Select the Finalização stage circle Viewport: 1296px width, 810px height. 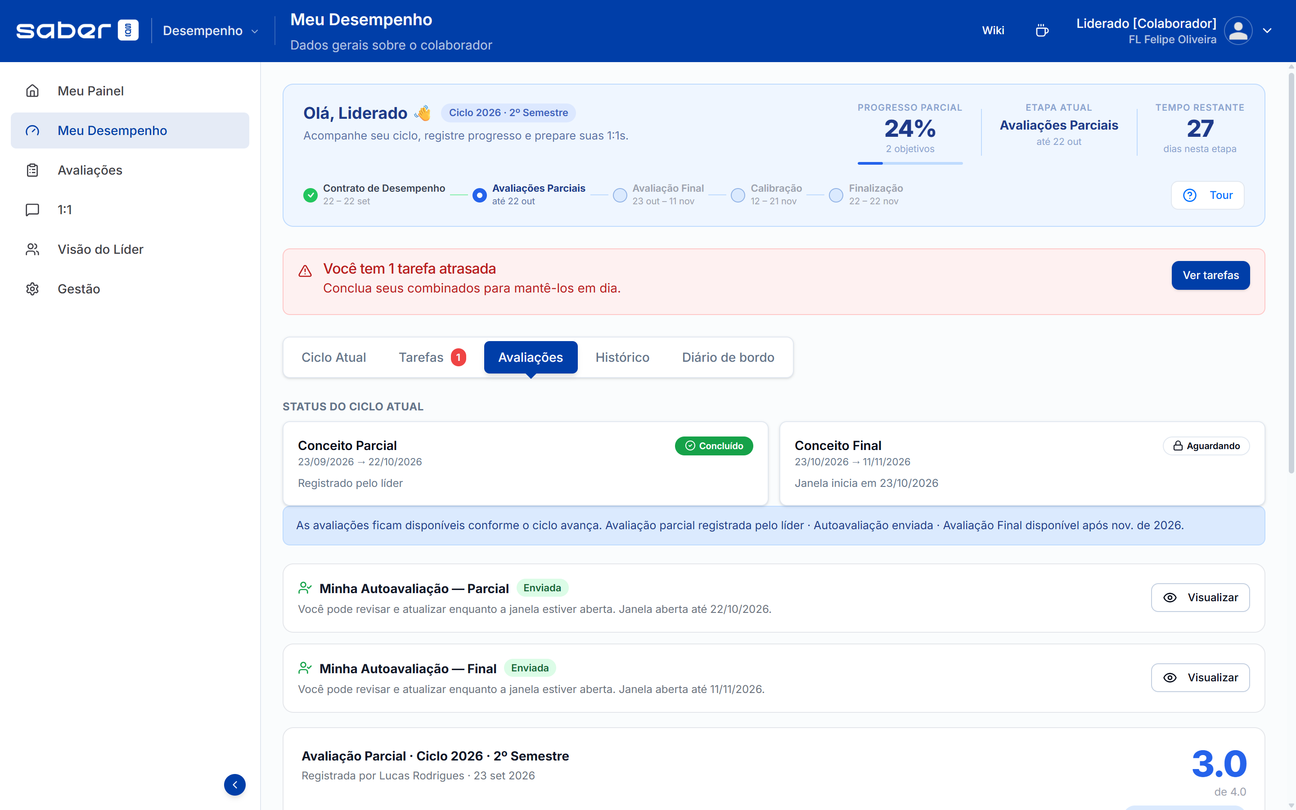836,195
